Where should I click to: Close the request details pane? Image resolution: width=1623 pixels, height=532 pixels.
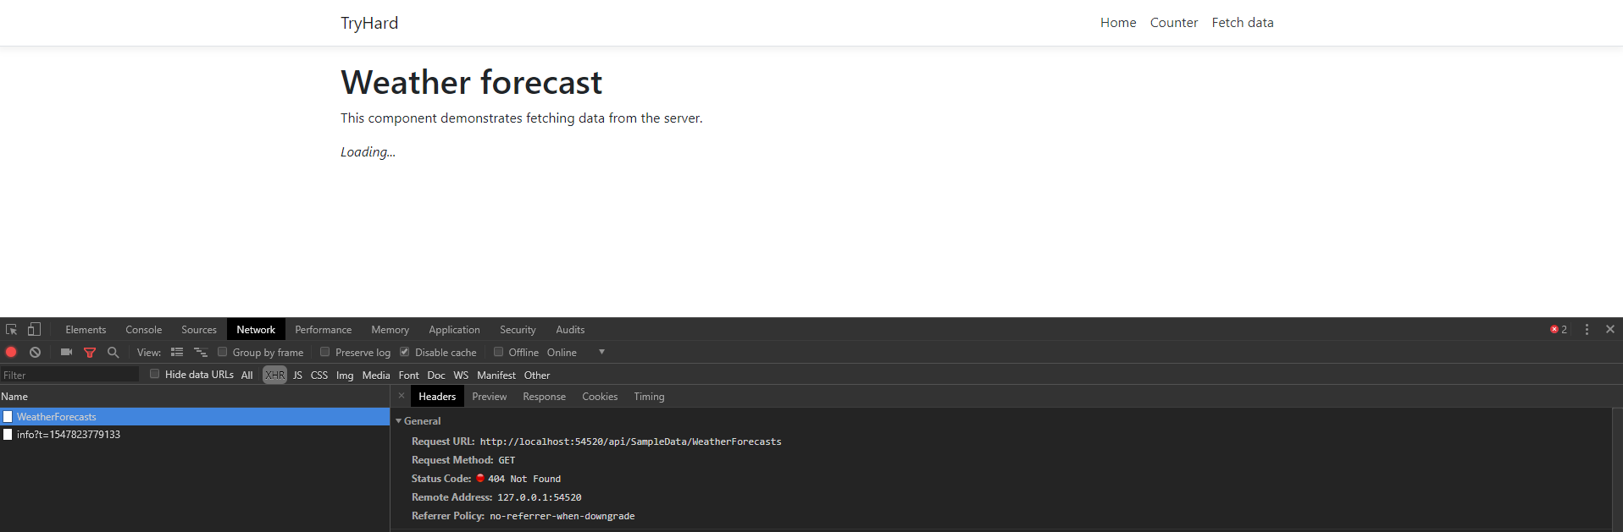point(402,396)
